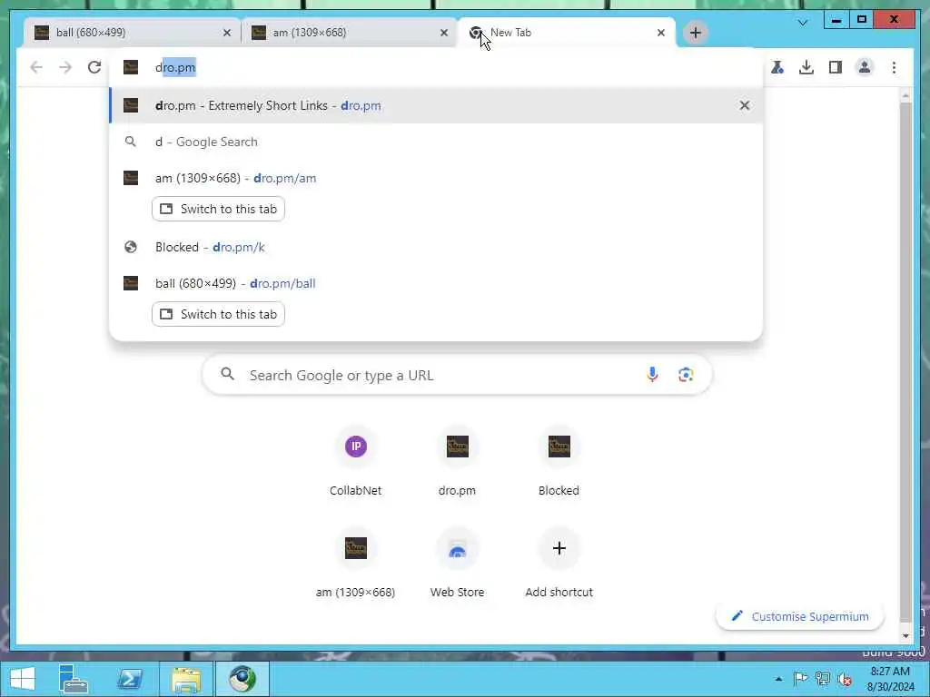Select the dro.pm/ball suggestion

(436, 283)
